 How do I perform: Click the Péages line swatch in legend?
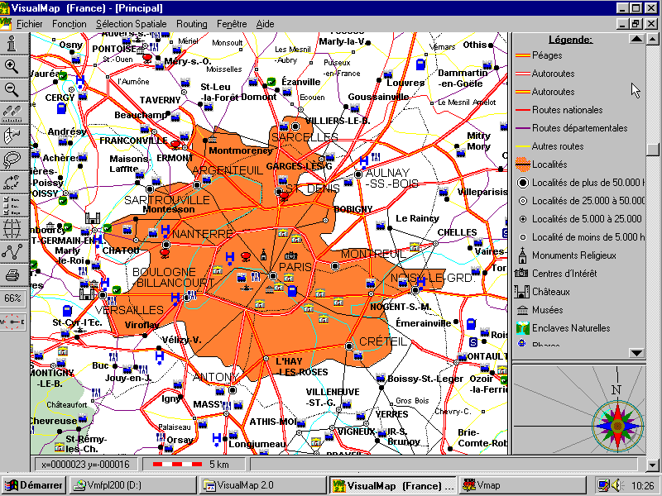pos(523,55)
